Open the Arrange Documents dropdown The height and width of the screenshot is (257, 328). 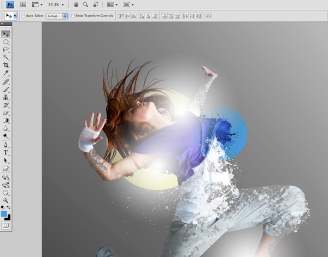(x=112, y=4)
